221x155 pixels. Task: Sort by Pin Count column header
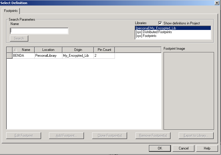104,50
